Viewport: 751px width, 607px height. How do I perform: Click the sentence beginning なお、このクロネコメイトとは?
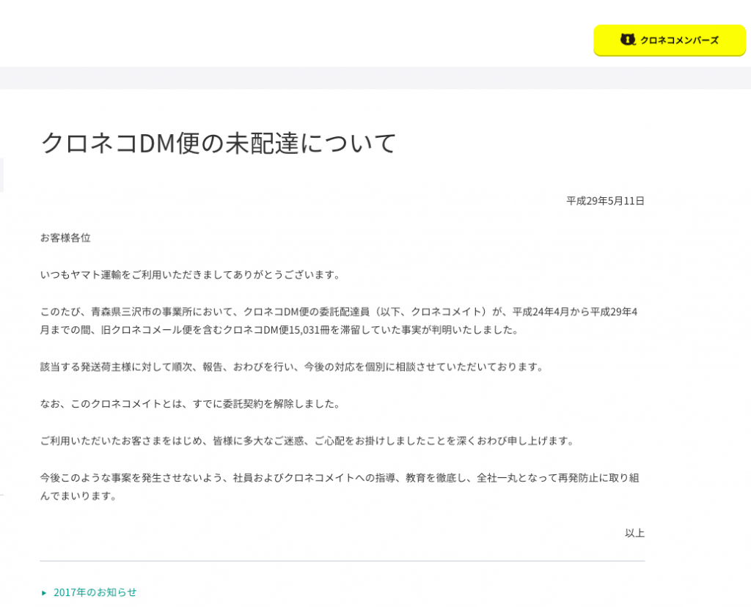(190, 404)
